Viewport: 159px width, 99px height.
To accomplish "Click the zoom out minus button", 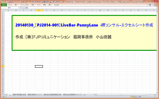I will click(x=143, y=97).
